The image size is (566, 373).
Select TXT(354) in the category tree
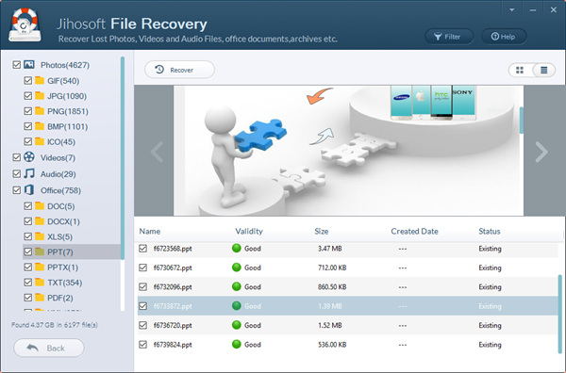click(x=64, y=283)
